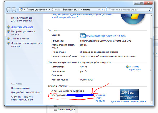The width and height of the screenshot is (158, 113).
Task: Open Центр поддержки link
Action: 21,88
